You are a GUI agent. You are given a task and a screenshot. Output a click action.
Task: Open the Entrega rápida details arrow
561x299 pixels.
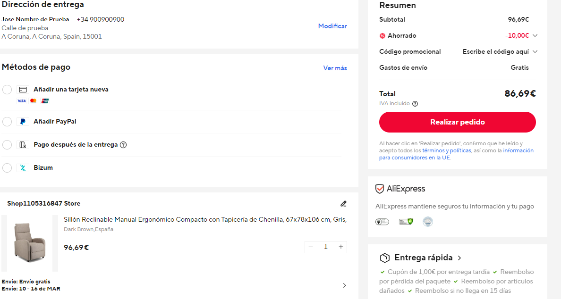point(459,257)
